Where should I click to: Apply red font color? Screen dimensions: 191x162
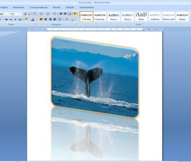[33, 20]
